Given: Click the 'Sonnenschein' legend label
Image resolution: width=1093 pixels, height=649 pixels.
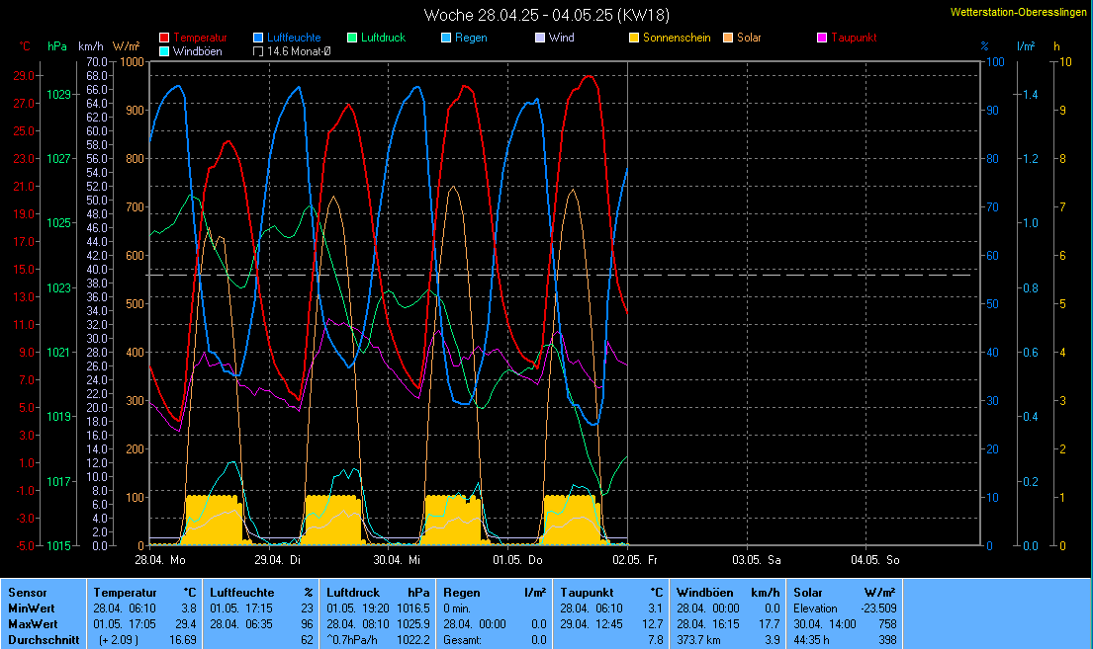Looking at the screenshot, I should point(677,38).
